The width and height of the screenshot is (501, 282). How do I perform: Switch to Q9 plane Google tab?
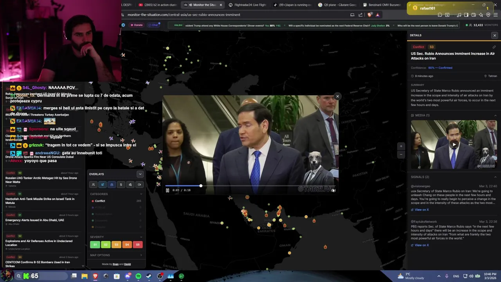[337, 5]
